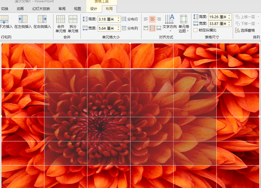Click table height icon in 表格尺寸
Image resolution: width=261 pixels, height=188 pixels.
point(196,17)
